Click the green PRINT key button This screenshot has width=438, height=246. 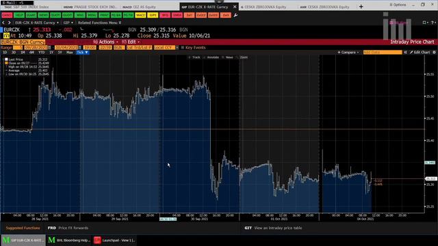pyautogui.click(x=104, y=15)
